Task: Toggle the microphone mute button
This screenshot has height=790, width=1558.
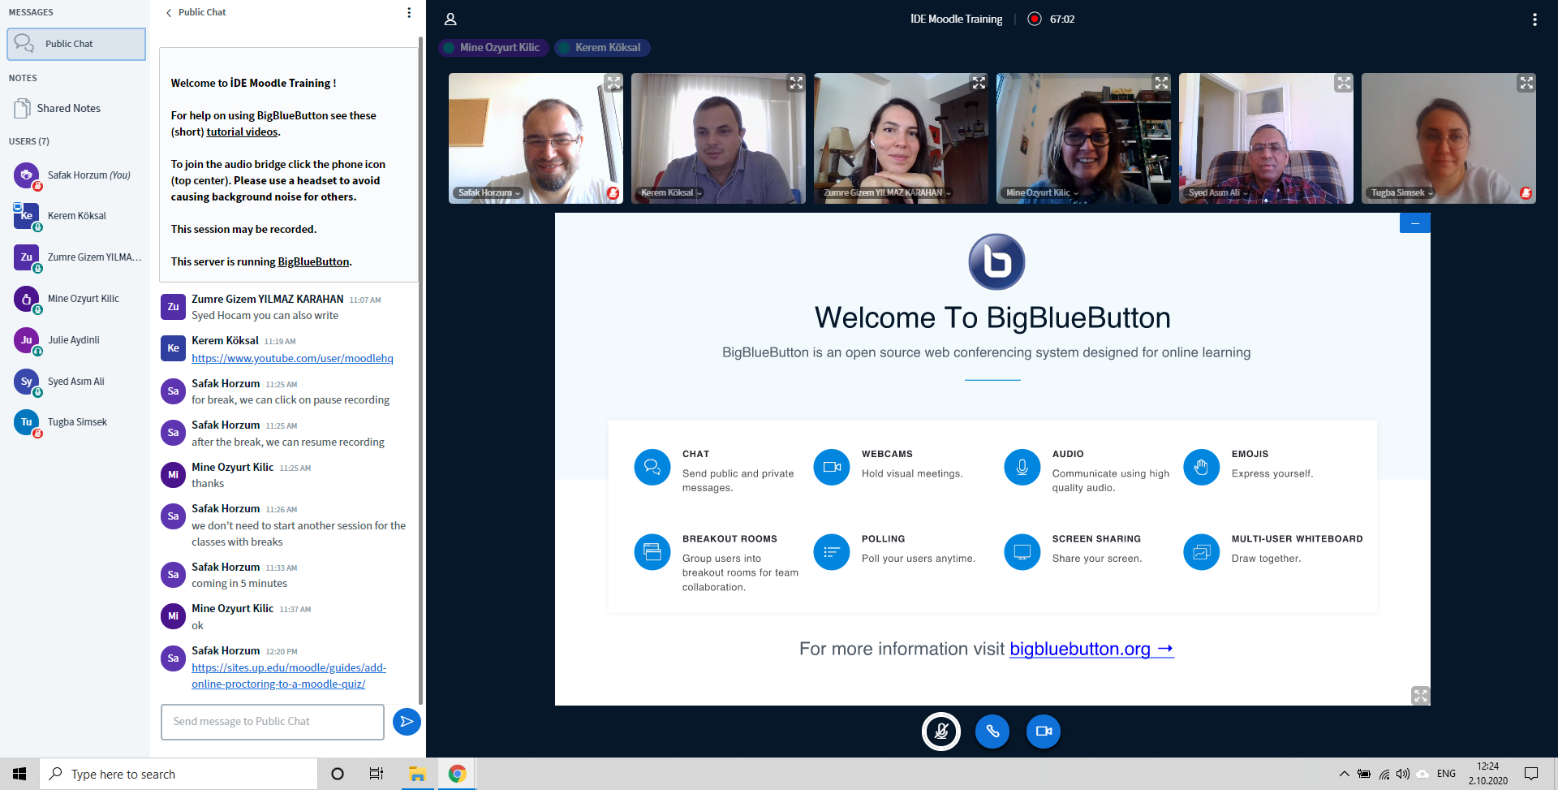Action: click(941, 732)
